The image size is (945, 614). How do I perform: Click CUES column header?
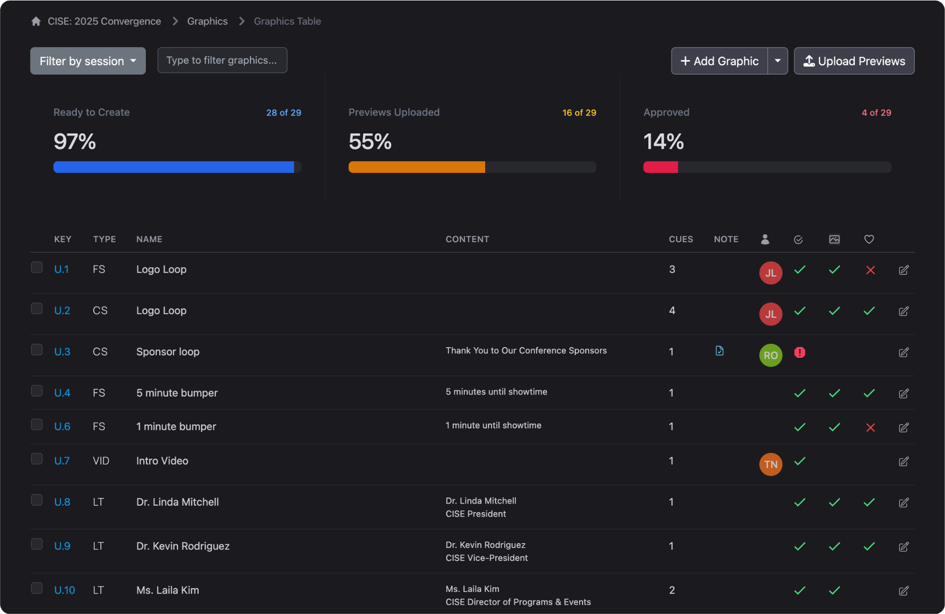point(681,239)
